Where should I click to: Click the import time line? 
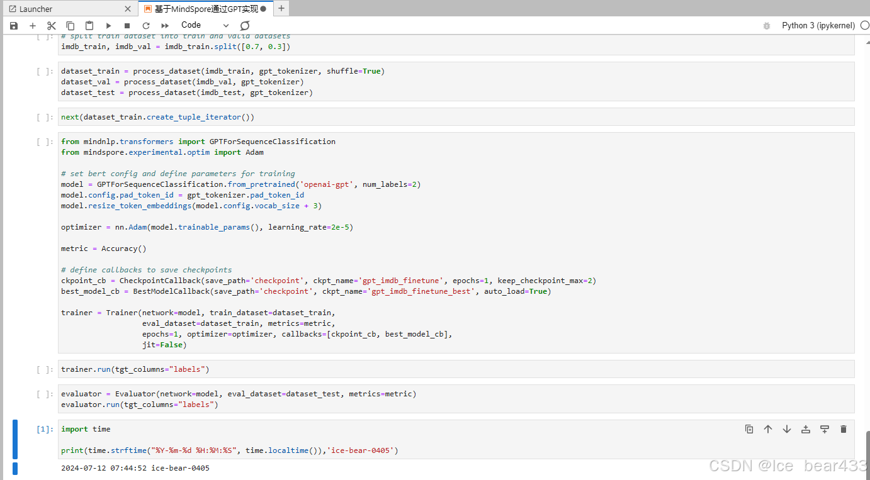(x=86, y=429)
